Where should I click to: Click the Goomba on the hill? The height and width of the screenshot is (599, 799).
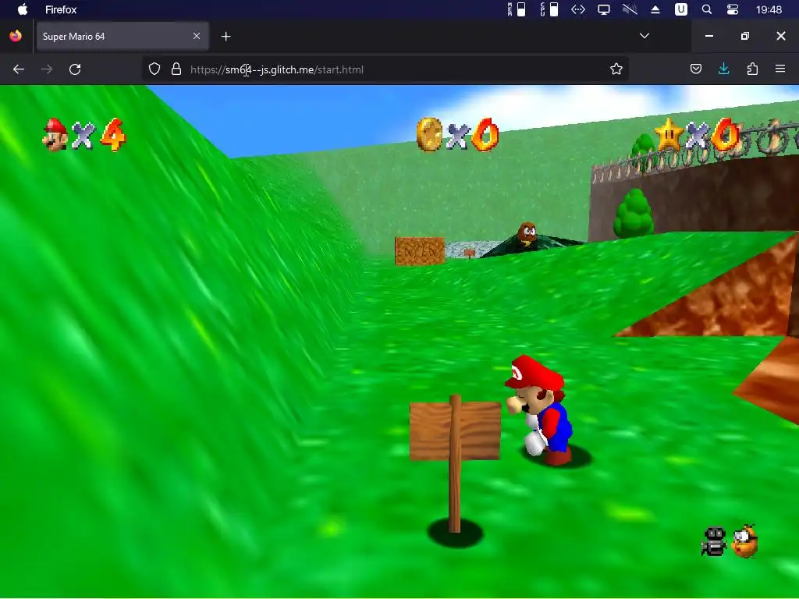click(527, 234)
